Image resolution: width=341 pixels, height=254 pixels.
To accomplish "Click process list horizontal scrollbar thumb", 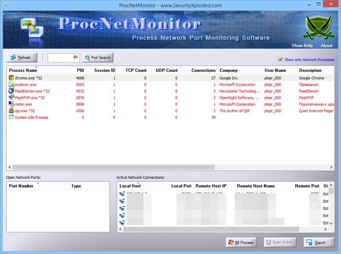I will (x=113, y=167).
